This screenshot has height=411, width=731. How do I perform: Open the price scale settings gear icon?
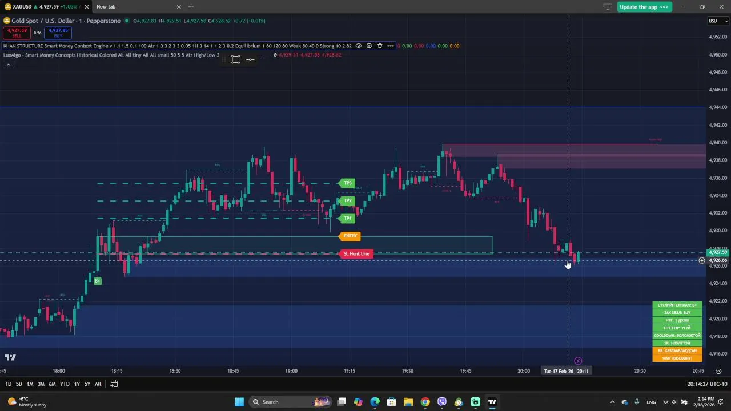pyautogui.click(x=718, y=371)
